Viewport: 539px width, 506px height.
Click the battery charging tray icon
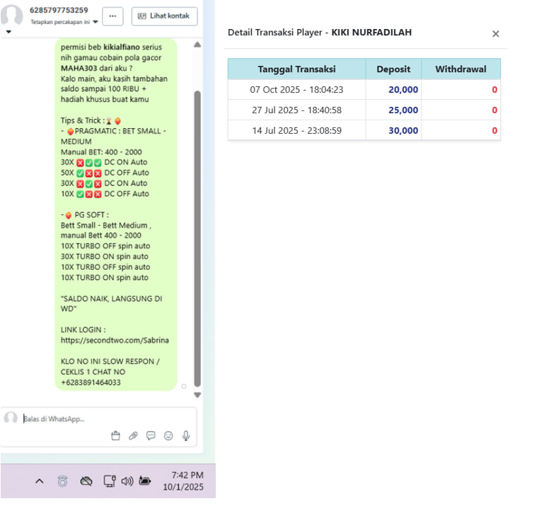point(145,481)
